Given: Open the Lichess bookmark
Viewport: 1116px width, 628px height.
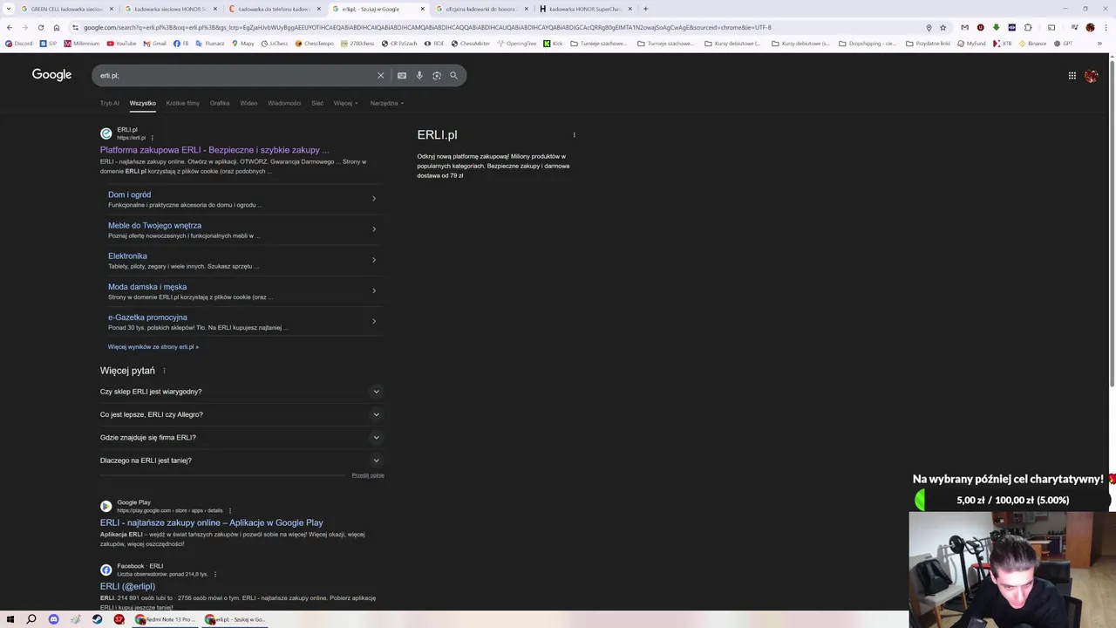Looking at the screenshot, I should click(x=274, y=43).
